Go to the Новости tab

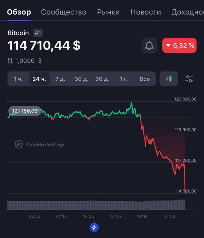146,12
